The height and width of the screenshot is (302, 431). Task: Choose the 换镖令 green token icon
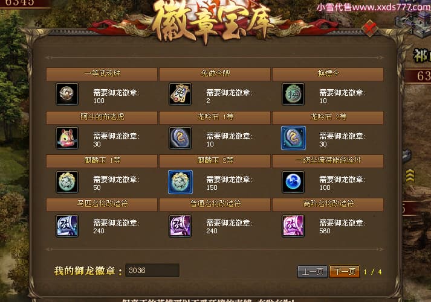pyautogui.click(x=293, y=94)
